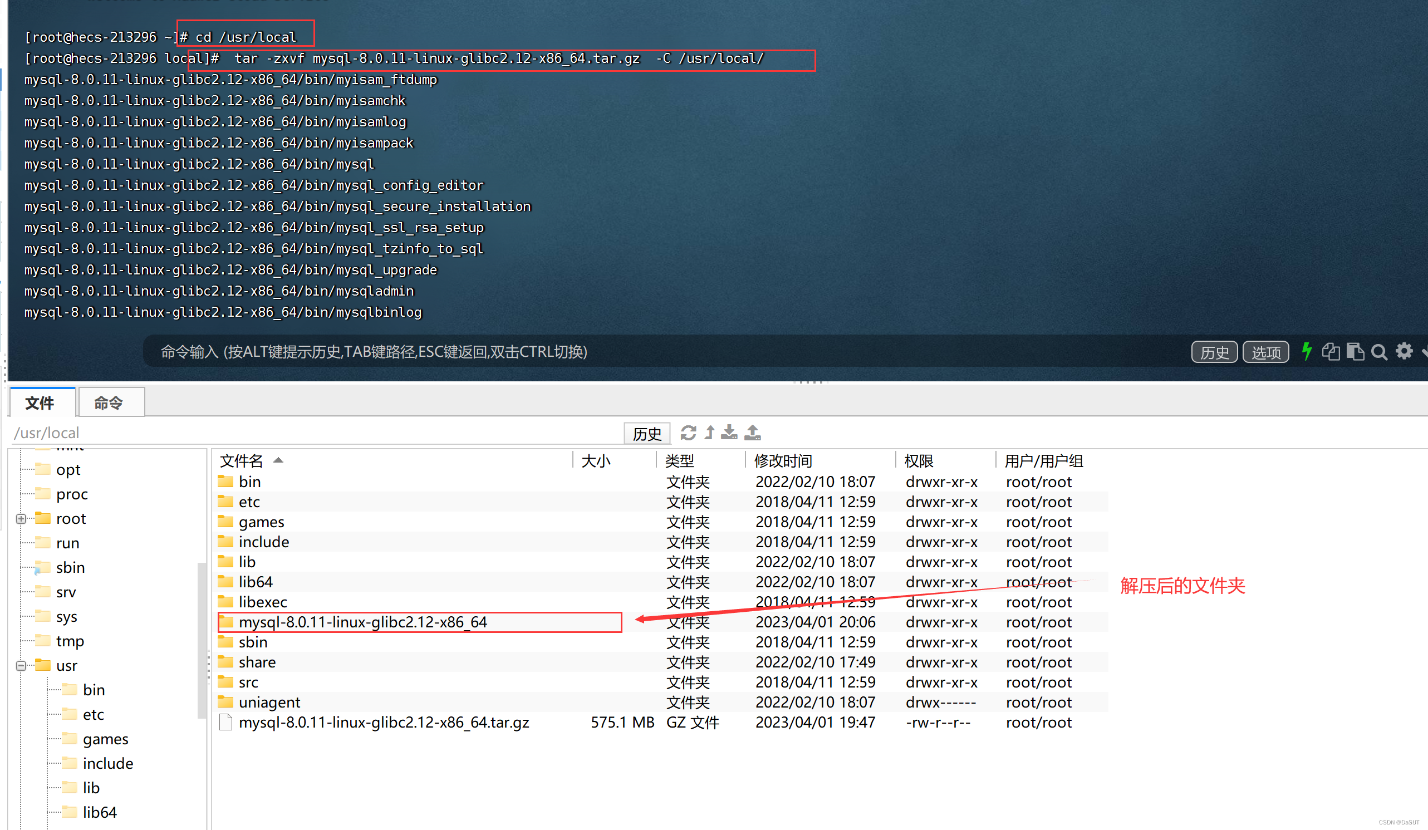The height and width of the screenshot is (830, 1428).
Task: Select the share folder in the file list
Action: [x=257, y=662]
